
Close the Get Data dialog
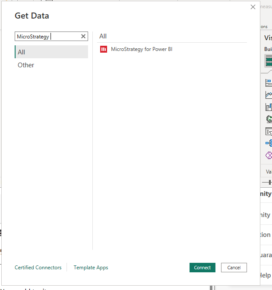253,7
